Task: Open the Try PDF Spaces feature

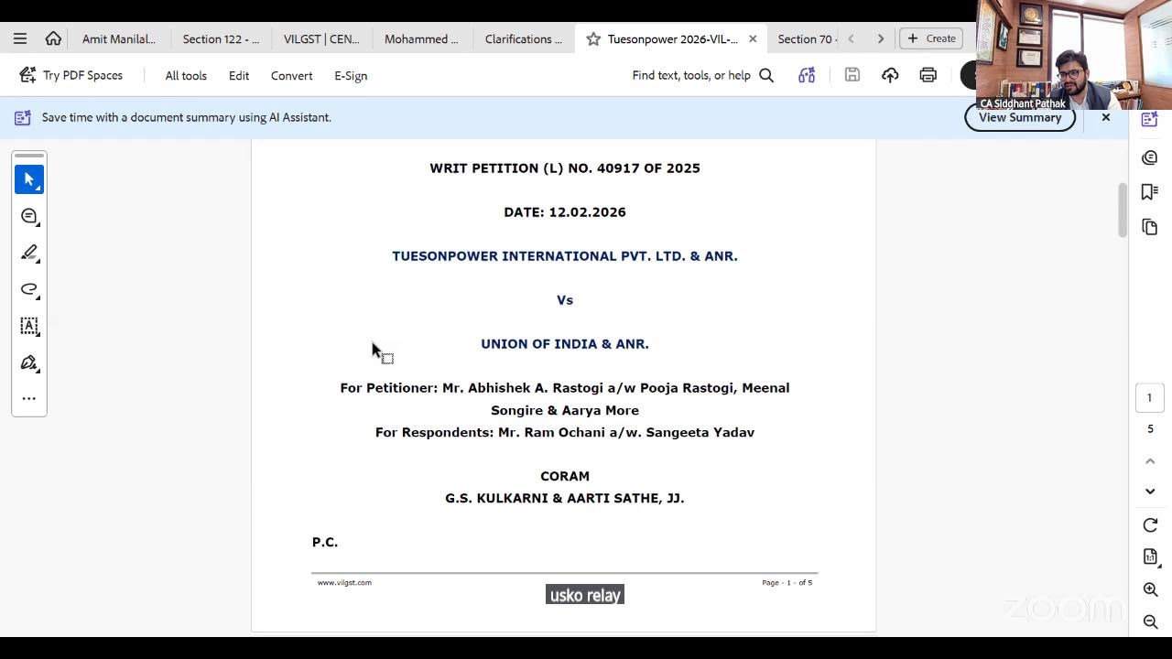Action: (x=71, y=75)
